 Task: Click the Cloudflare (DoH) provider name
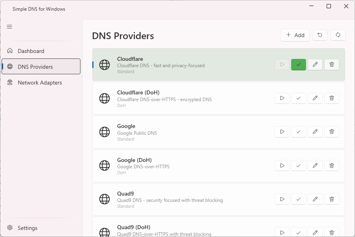(x=138, y=92)
